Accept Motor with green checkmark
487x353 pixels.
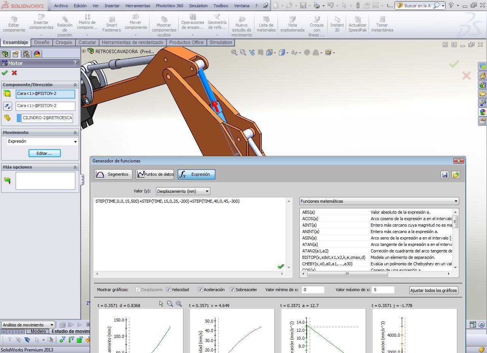[5, 72]
